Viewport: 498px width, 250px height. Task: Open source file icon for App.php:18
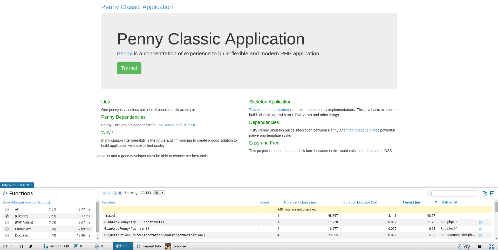(x=481, y=222)
